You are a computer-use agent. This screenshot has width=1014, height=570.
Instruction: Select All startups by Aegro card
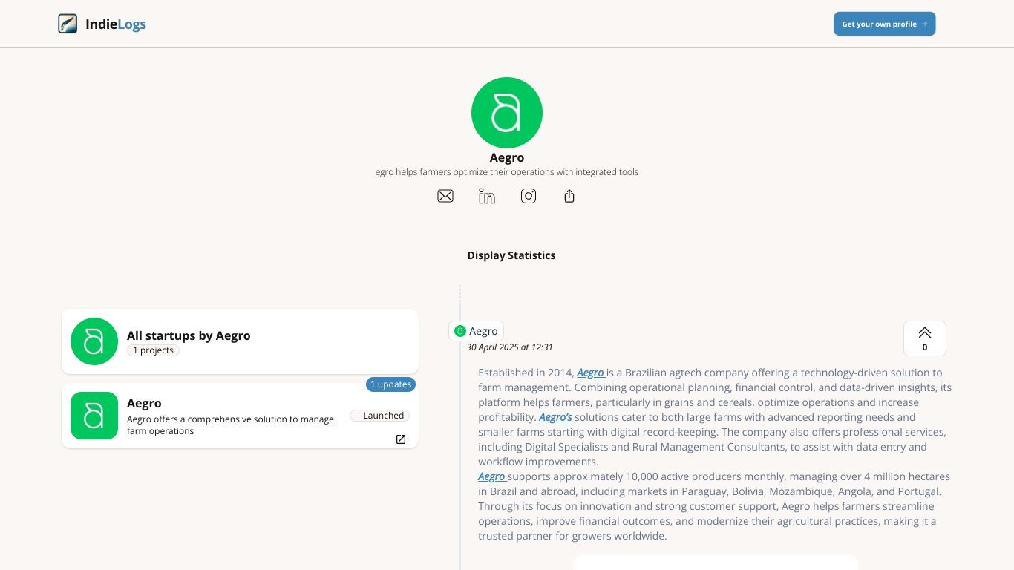pyautogui.click(x=240, y=341)
